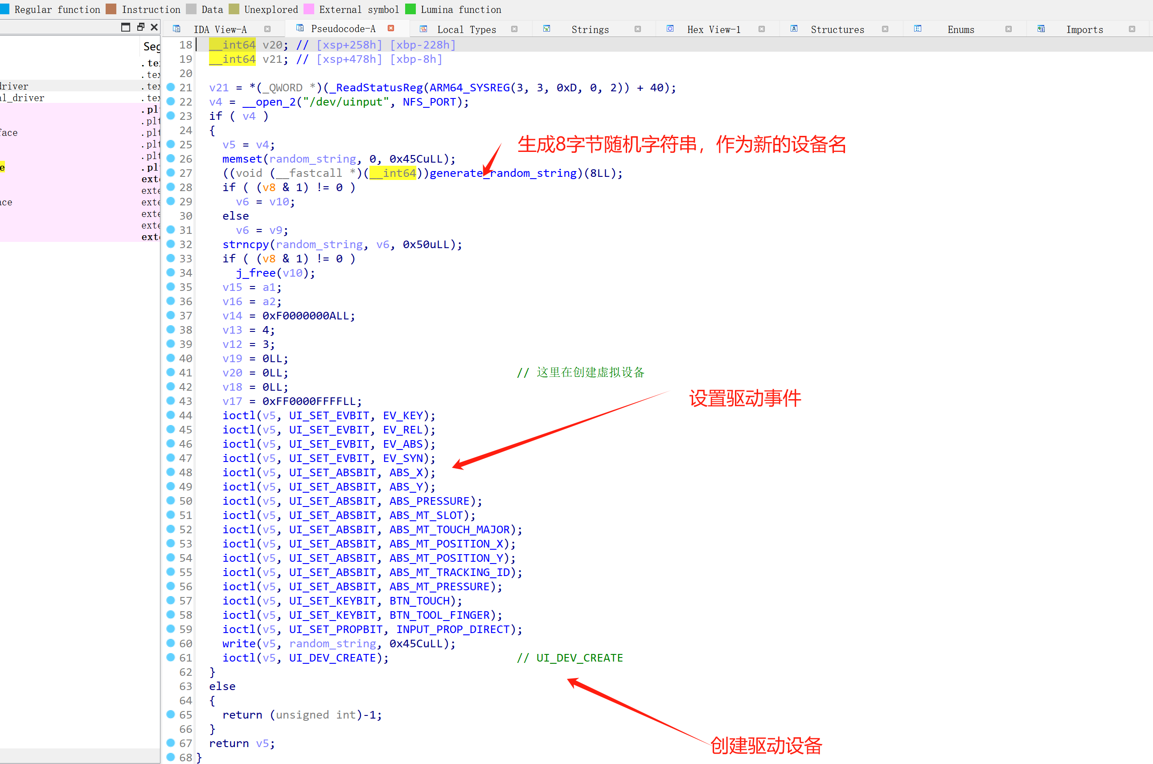Click the Structures tab icon
Screen dimensions: 1153x764
pos(794,29)
